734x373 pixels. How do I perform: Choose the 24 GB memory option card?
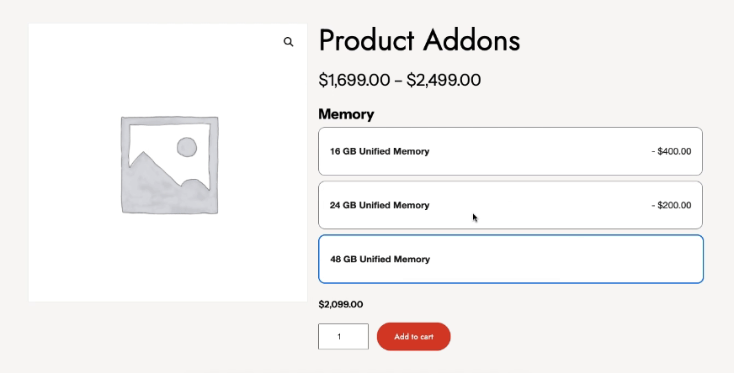(510, 205)
